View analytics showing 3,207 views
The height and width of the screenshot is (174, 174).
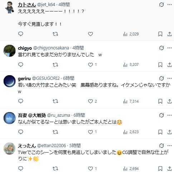click(x=131, y=65)
